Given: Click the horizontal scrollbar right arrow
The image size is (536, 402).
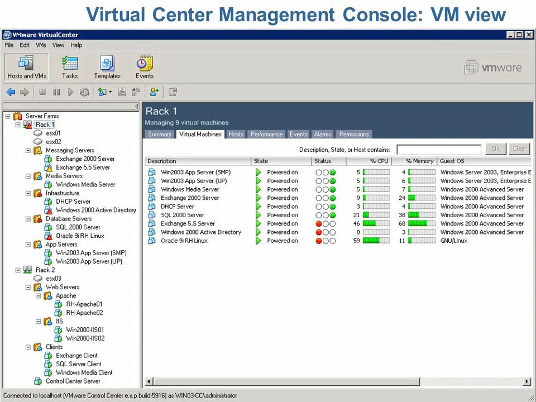Looking at the screenshot, I should [x=527, y=381].
